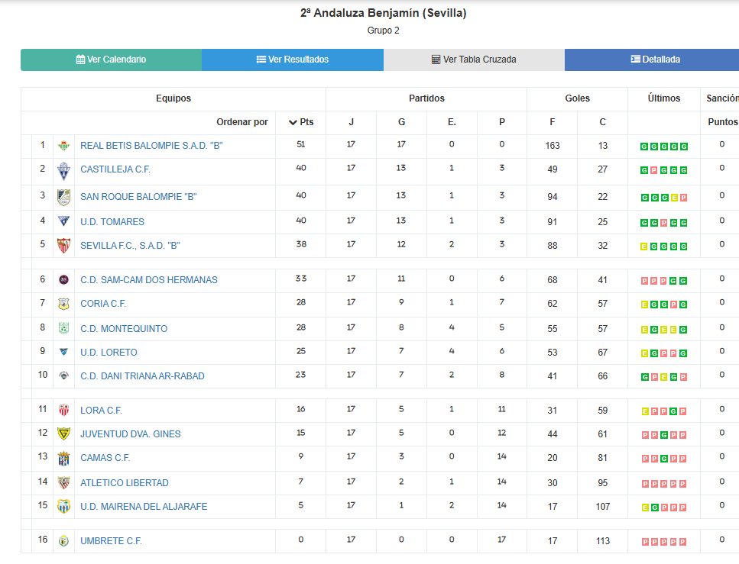
Task: Click the Umbrete C.F. team crest
Action: [x=63, y=541]
